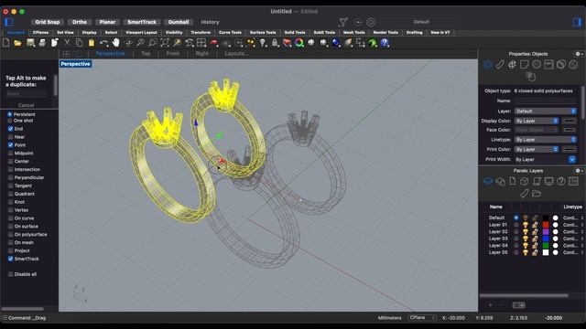586x329 pixels.
Task: Toggle the Grid Snap button
Action: (x=48, y=22)
